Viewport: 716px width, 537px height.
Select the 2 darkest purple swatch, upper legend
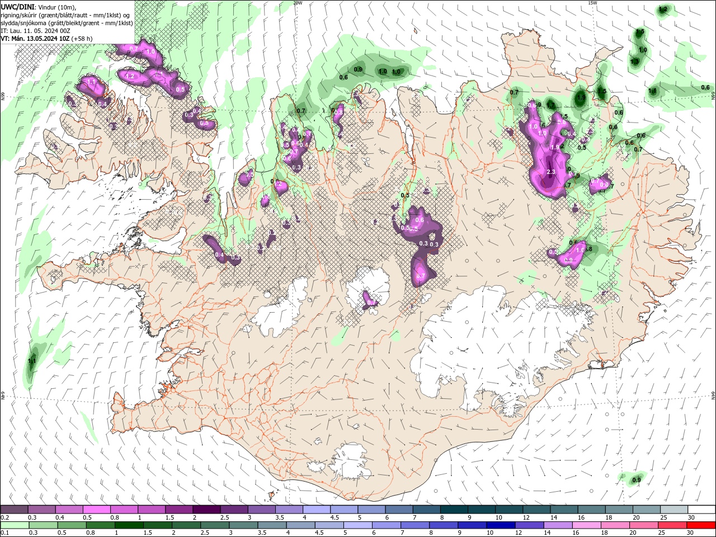click(x=206, y=509)
